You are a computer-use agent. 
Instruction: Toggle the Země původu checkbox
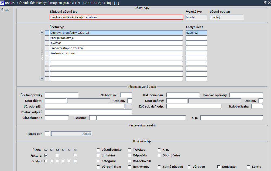coord(159,167)
